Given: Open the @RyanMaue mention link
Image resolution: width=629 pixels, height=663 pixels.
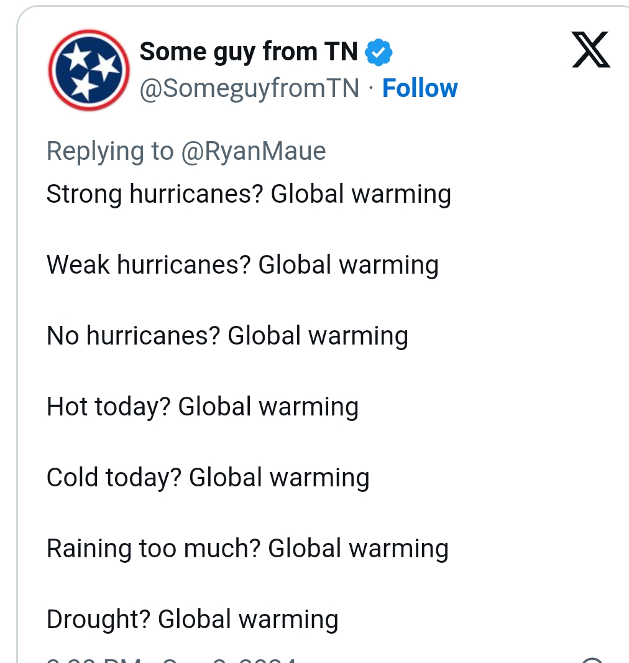Looking at the screenshot, I should [253, 151].
